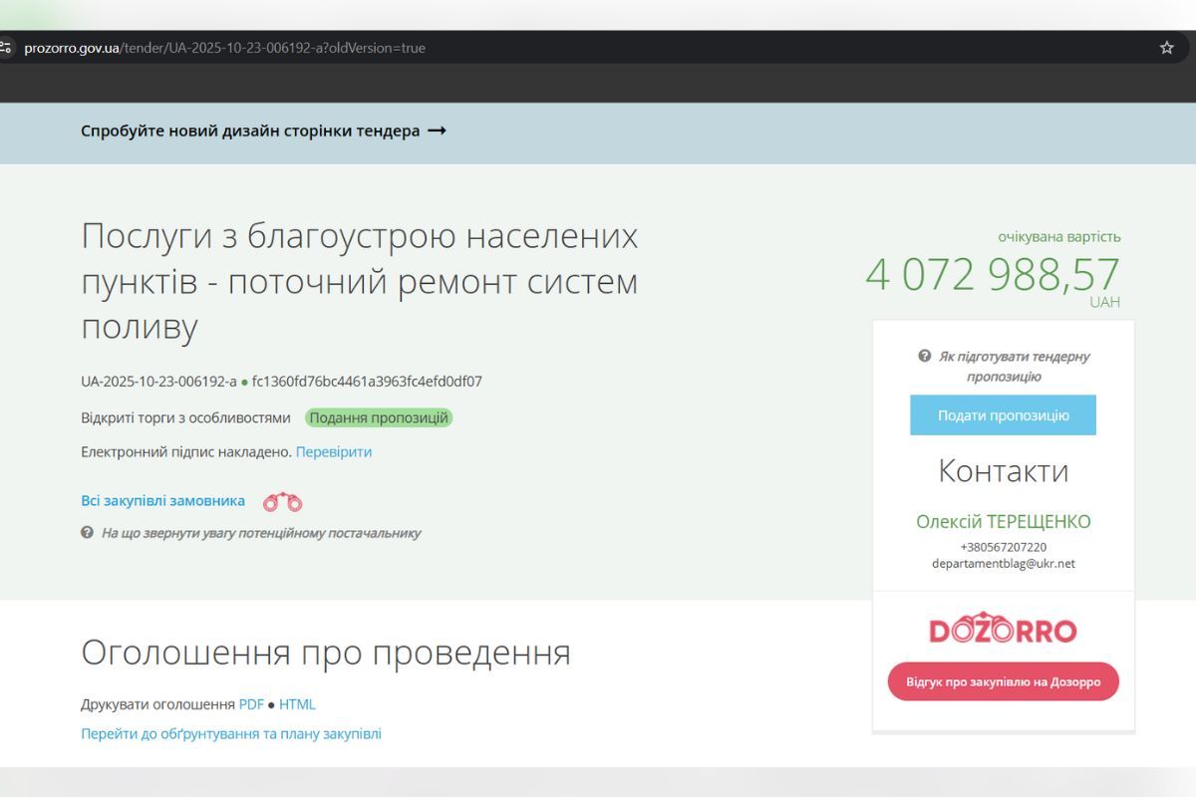Image resolution: width=1196 pixels, height=797 pixels.
Task: Click 'Відгук про закупівлю на Дозорро' button
Action: (x=1003, y=682)
